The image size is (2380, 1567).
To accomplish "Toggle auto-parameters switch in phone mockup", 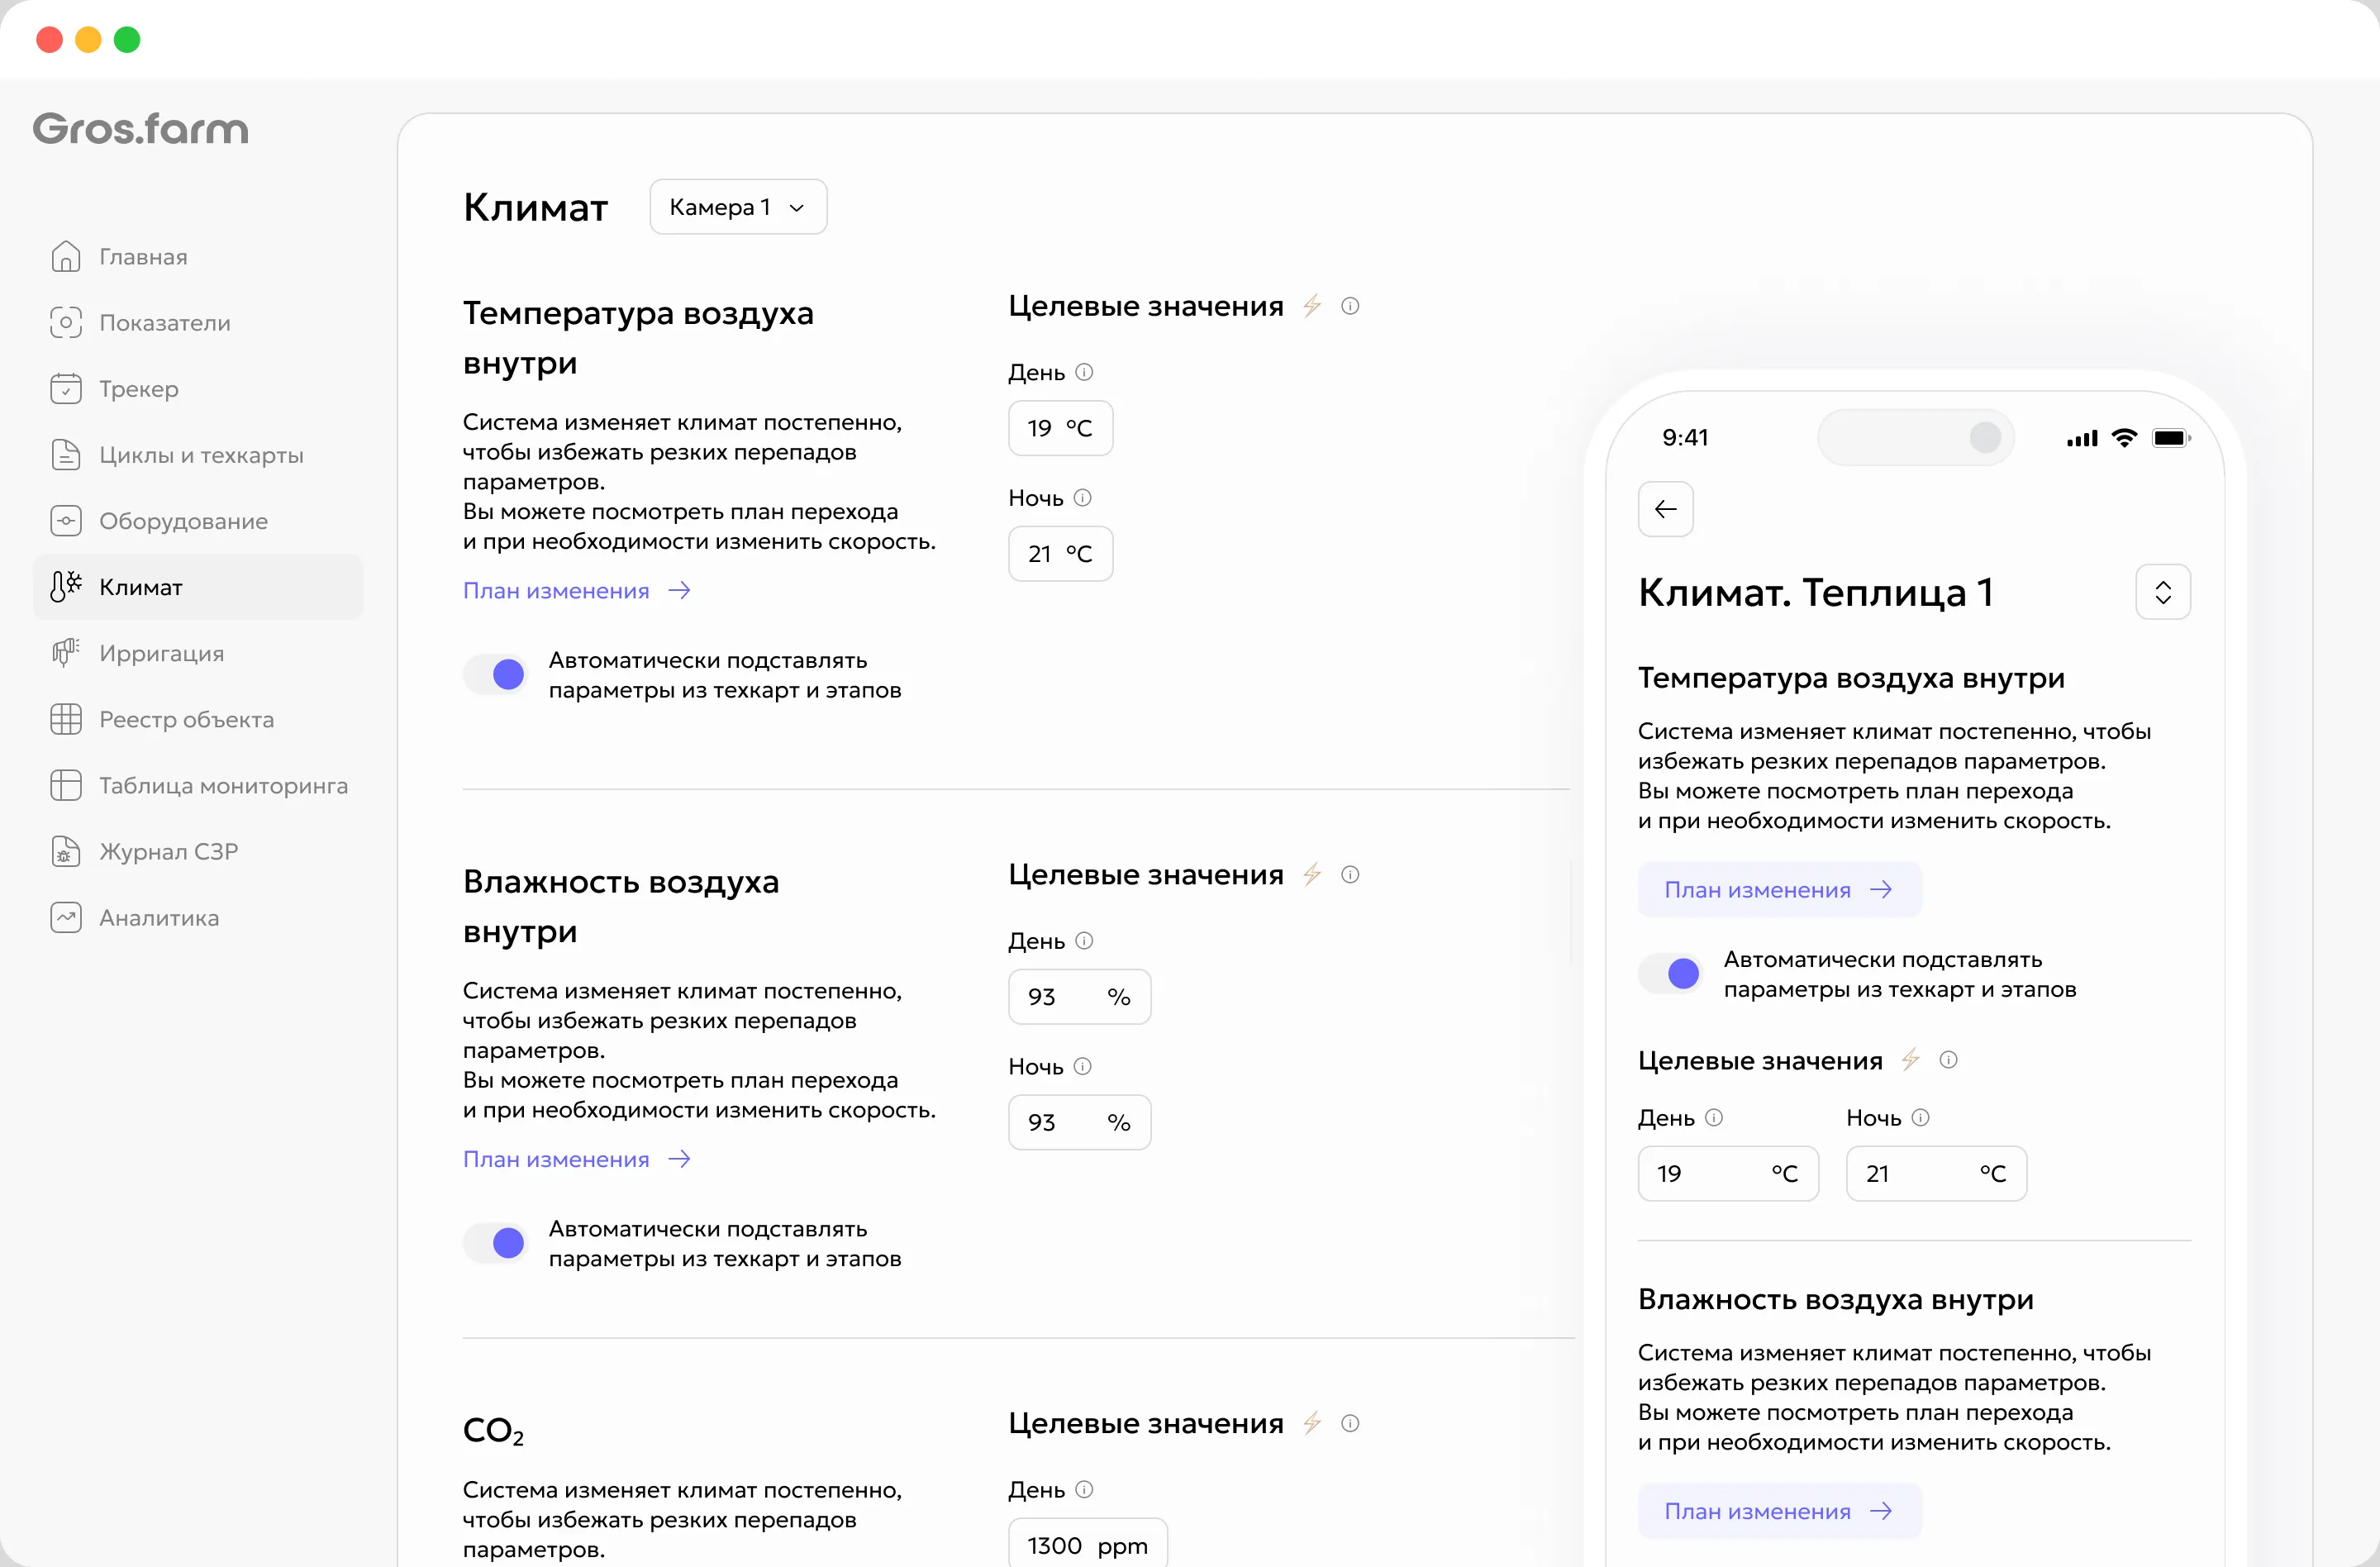I will click(1670, 974).
